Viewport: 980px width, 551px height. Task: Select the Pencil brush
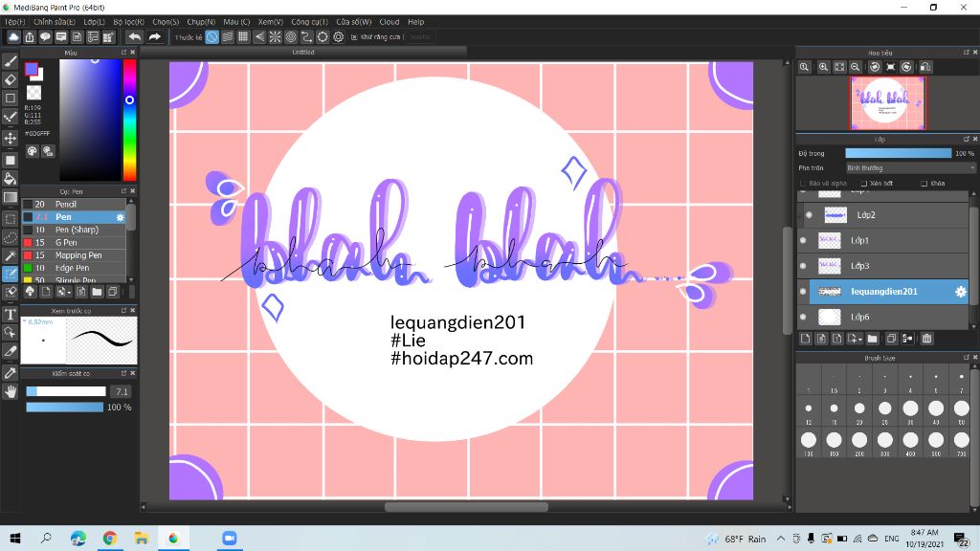pyautogui.click(x=74, y=205)
